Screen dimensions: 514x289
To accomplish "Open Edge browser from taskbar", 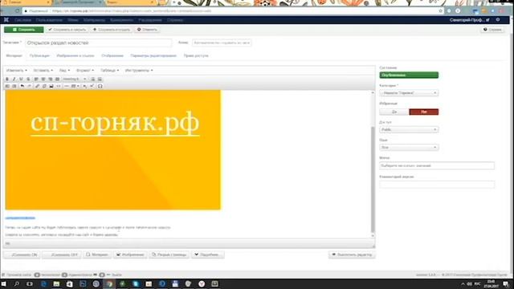I will pos(43,283).
